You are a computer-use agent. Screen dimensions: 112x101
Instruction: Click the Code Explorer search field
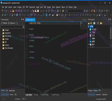pos(12,27)
